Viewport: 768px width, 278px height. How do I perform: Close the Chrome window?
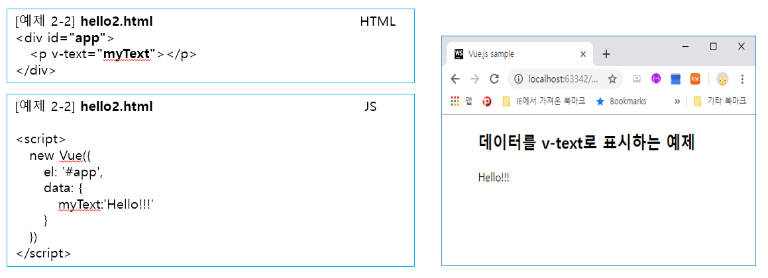click(741, 46)
